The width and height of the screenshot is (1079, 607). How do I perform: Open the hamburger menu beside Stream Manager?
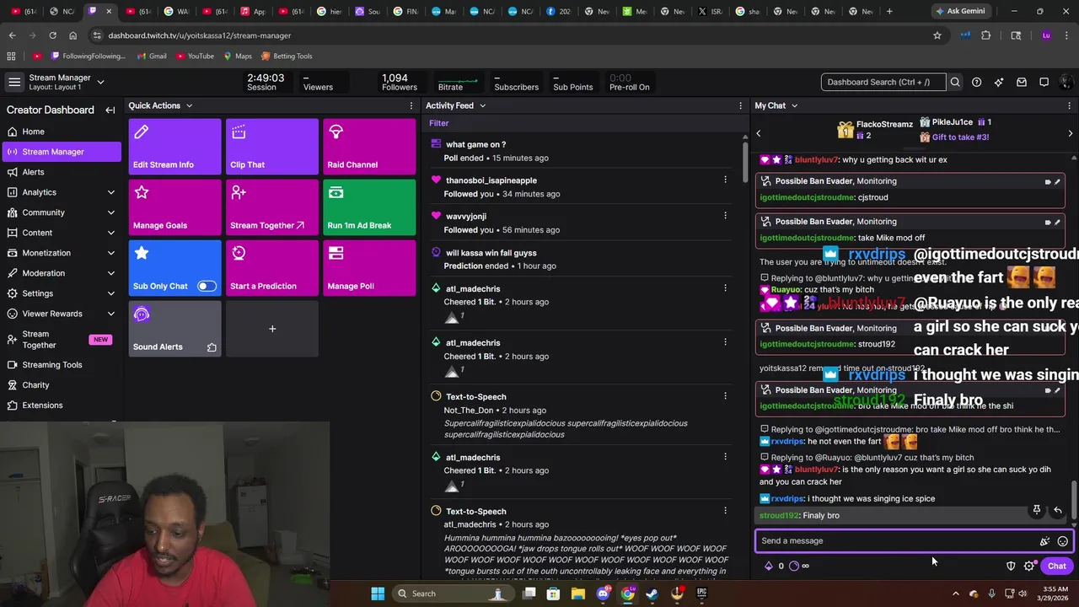coord(14,82)
